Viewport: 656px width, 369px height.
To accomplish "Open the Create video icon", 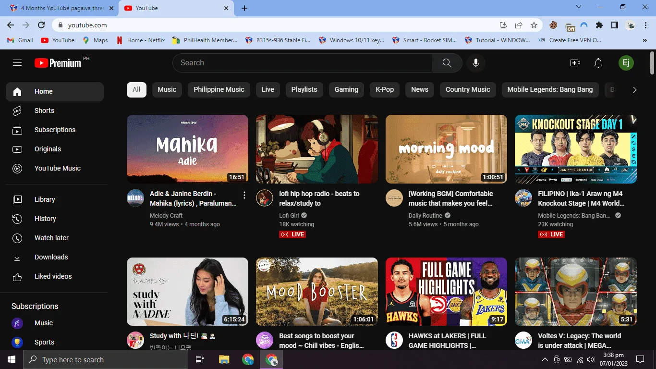I will click(575, 63).
